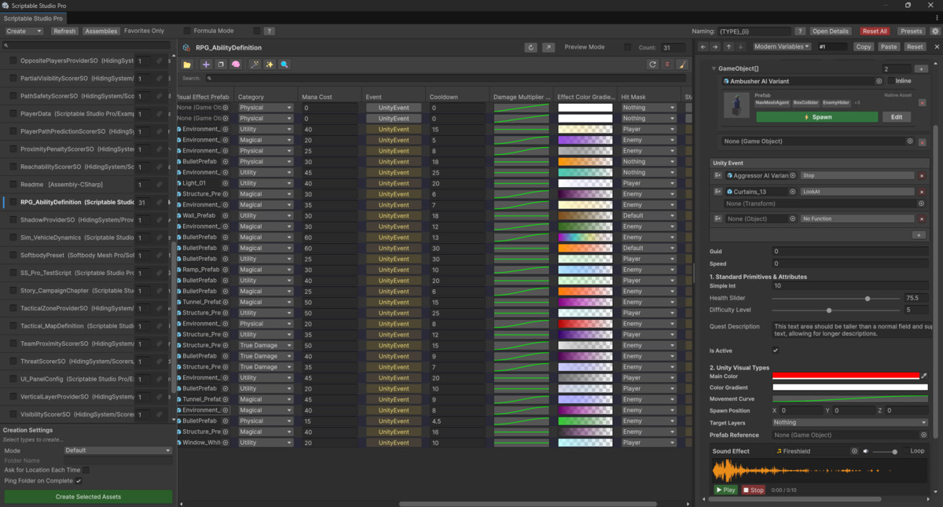Click the Create Selected Assets button
Viewport: 943px width, 507px height.
click(88, 497)
